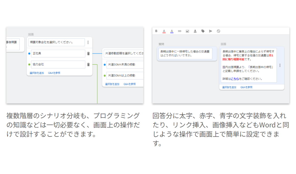
Task: Click the prohibited circle icon
Action: coord(218,31)
